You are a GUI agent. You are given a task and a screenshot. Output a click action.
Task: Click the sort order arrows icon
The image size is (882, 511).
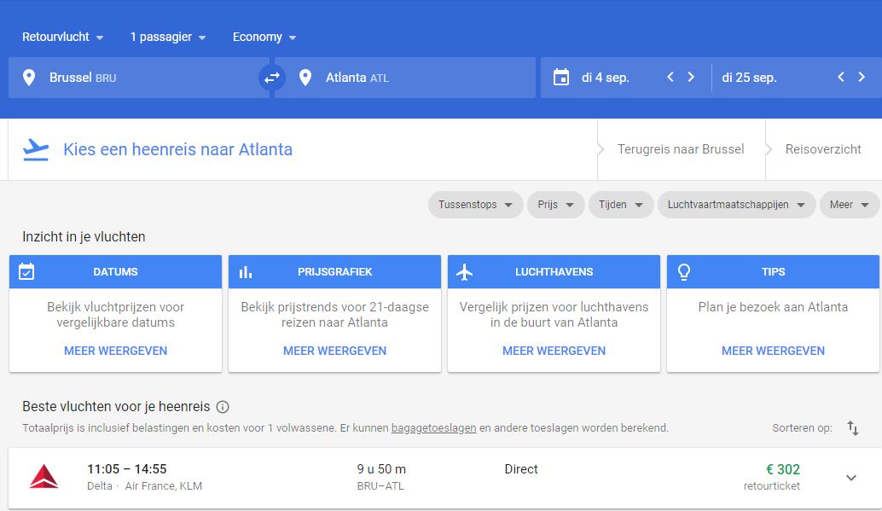click(x=853, y=428)
